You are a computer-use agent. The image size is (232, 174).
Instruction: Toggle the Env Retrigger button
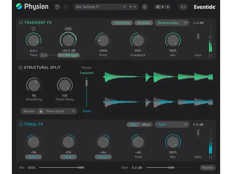(x=69, y=55)
